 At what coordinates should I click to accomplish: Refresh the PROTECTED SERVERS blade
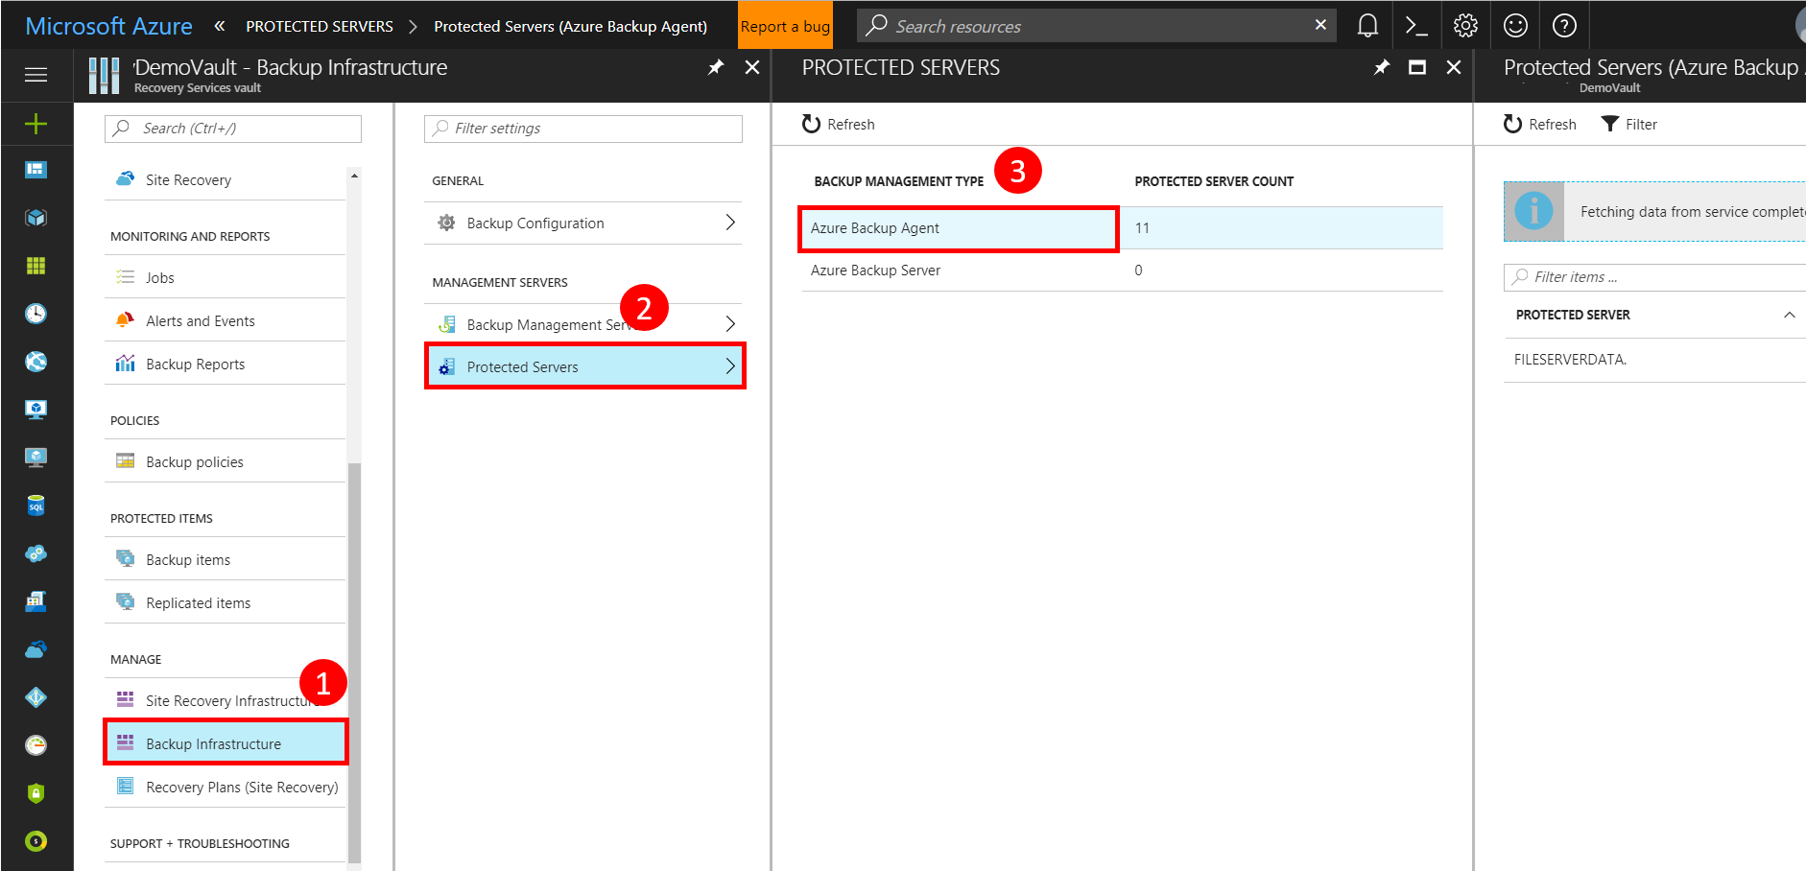coord(838,124)
